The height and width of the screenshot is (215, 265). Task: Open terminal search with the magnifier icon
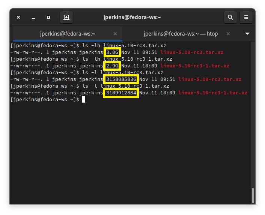click(230, 17)
